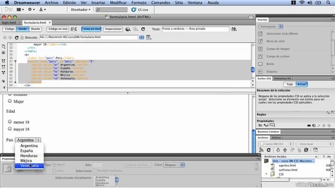This screenshot has height=188, width=335.
Task: Toggle Código en vivo button
Action: pos(58,29)
